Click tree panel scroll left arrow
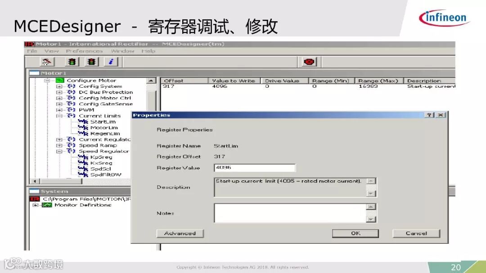 [35, 181]
